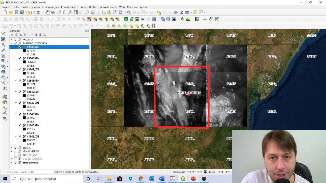Screen dimensions: 326x183
Task: Click the locator search field in status bar
Action: (x=27, y=172)
